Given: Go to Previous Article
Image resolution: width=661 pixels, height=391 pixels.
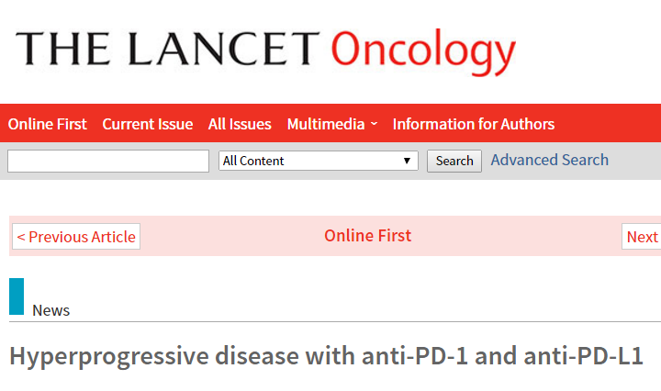Looking at the screenshot, I should pyautogui.click(x=76, y=237).
